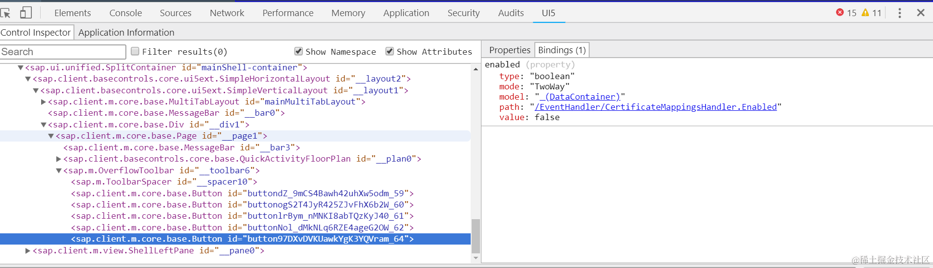Click the control tree scrollbar thumb
The height and width of the screenshot is (268, 933).
(476, 236)
